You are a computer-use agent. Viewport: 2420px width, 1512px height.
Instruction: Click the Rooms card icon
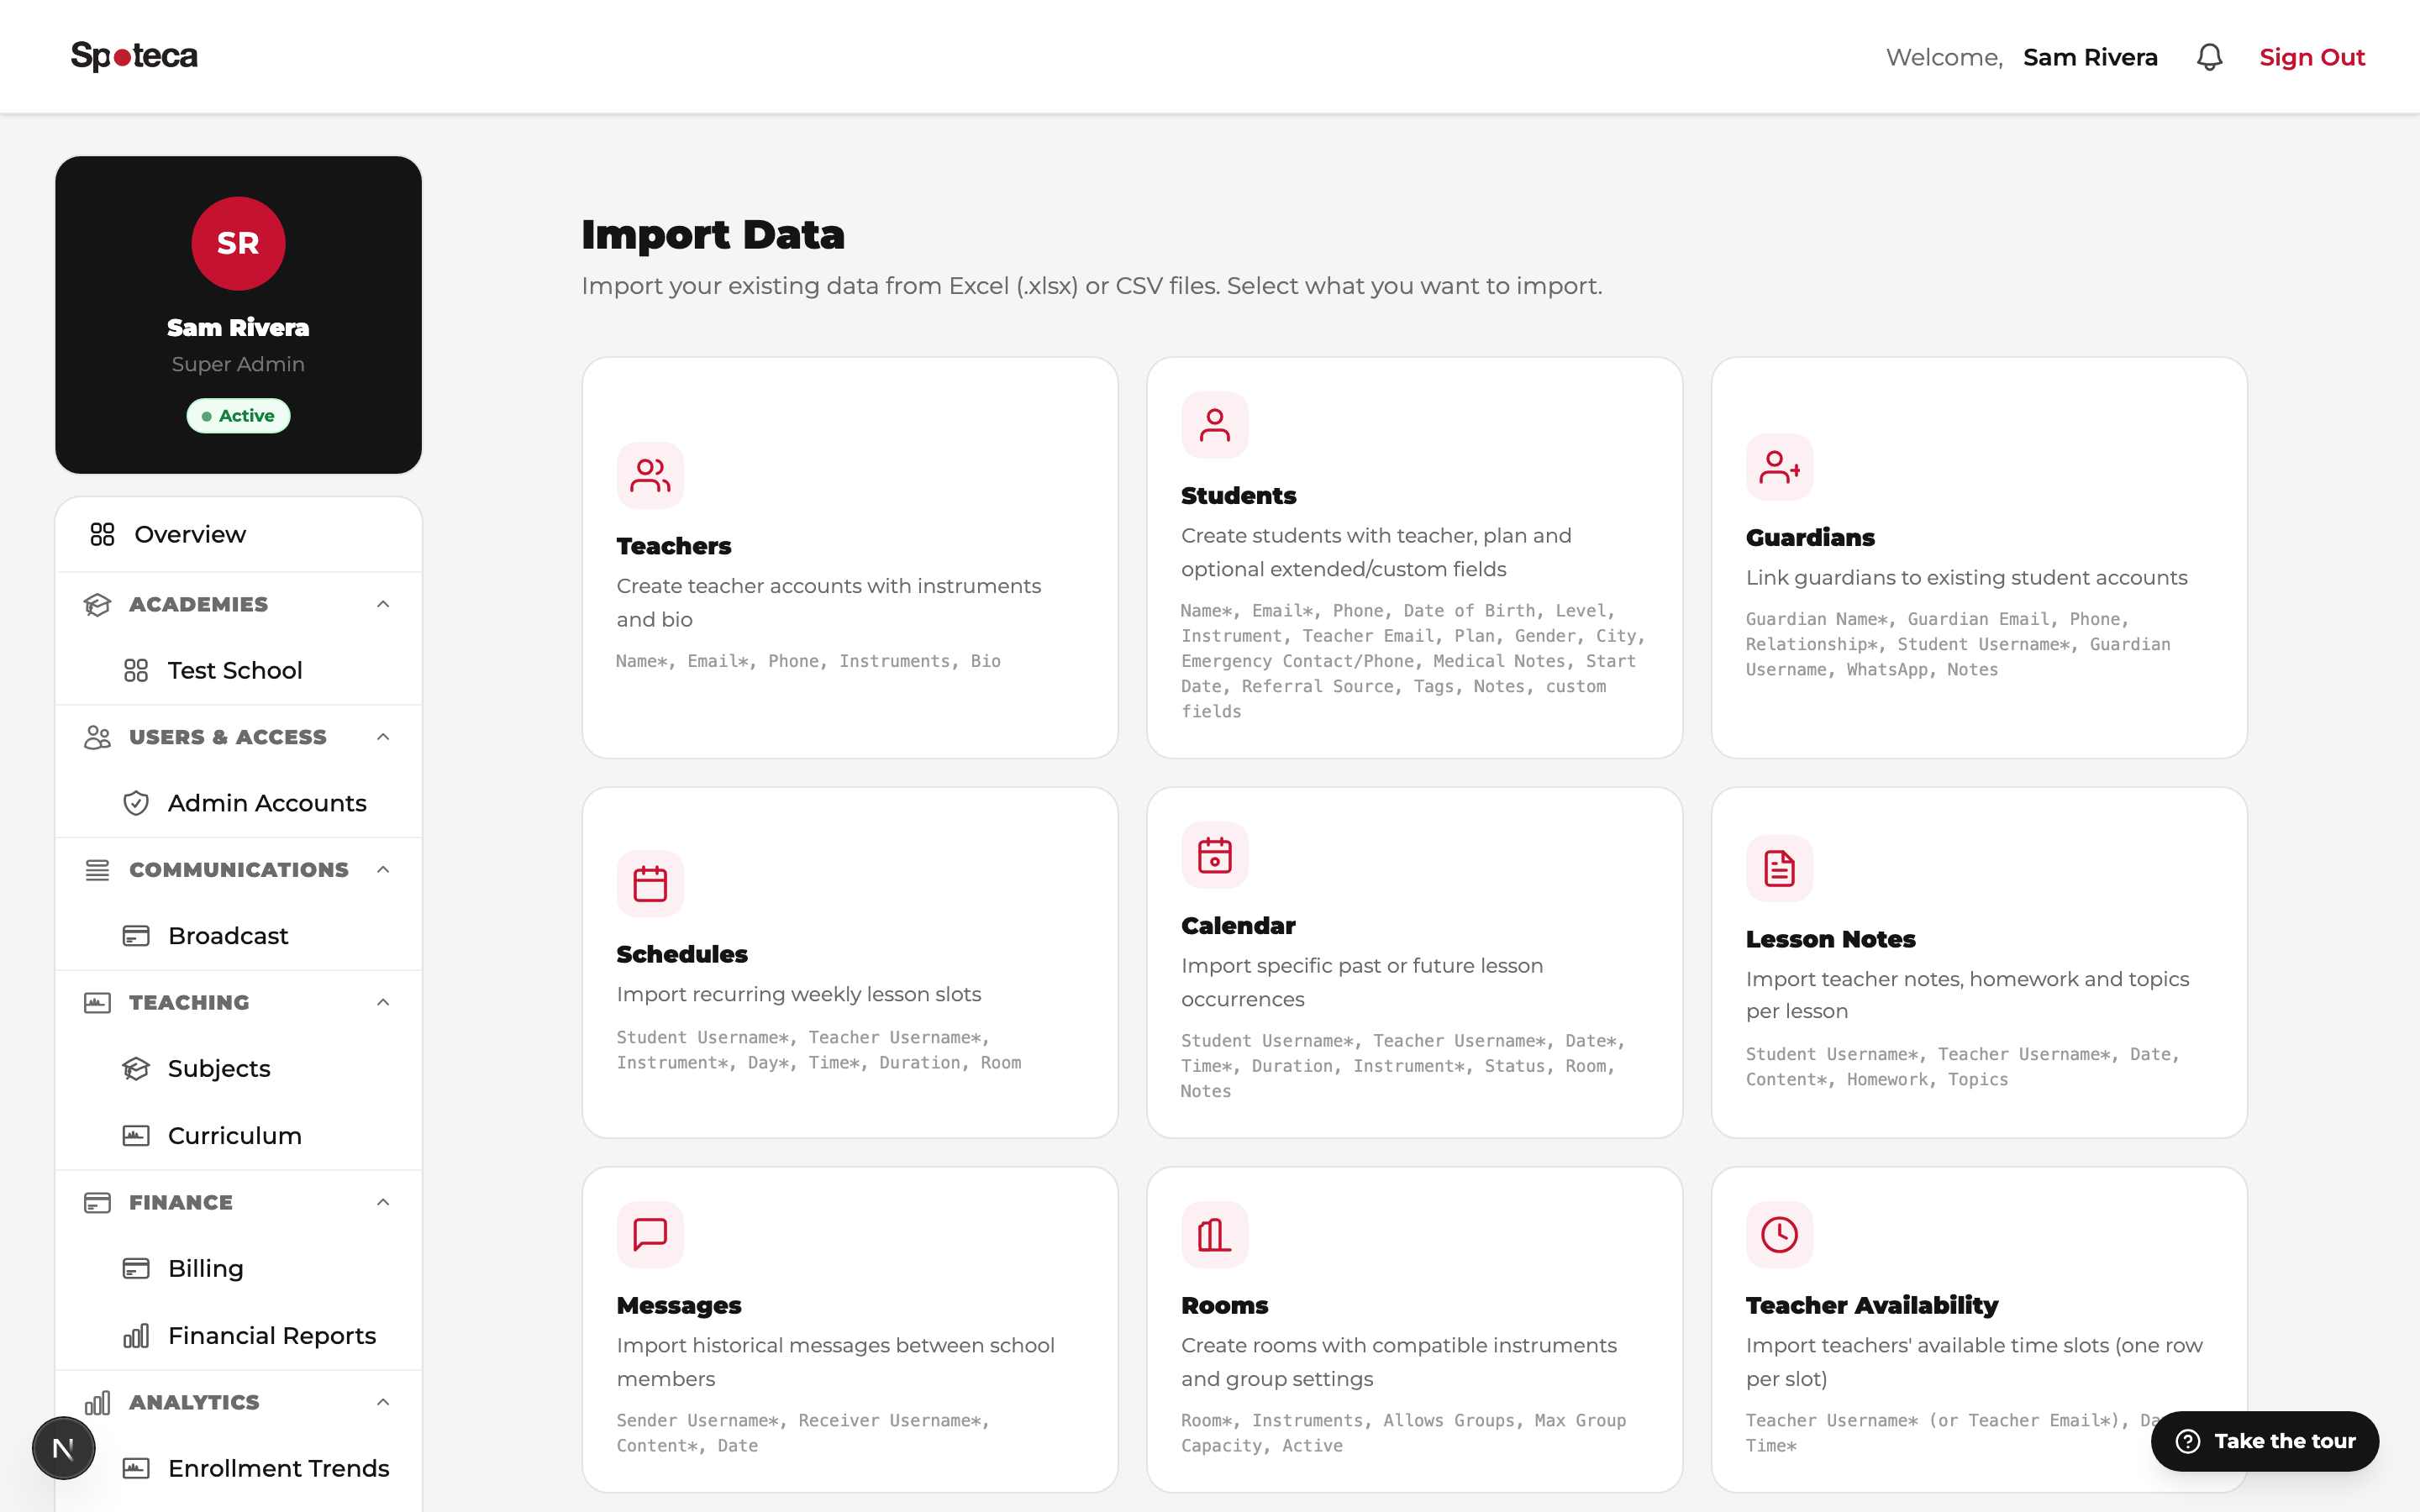(1214, 1234)
